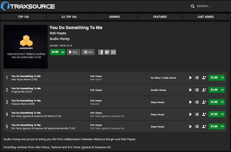
Task: Follow artist icon on track 4 row
Action: (204, 114)
